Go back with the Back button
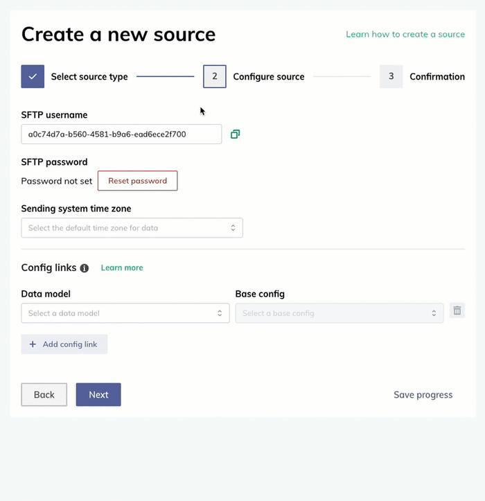 pos(44,394)
